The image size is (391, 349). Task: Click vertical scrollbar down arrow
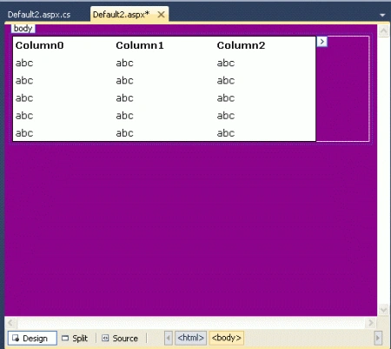(383, 309)
